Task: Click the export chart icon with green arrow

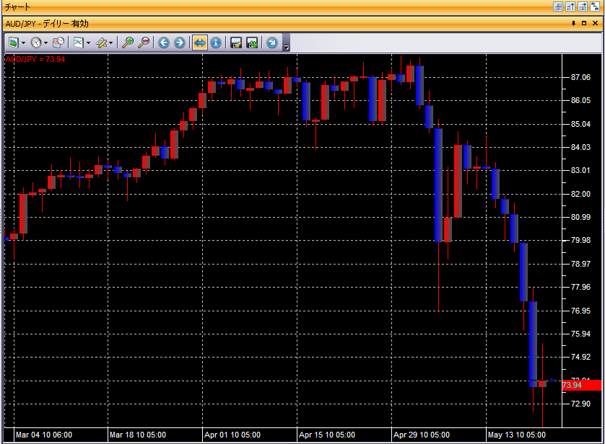Action: [x=252, y=43]
